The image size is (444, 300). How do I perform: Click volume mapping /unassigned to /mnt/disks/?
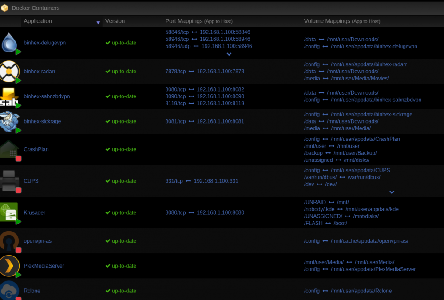tap(337, 160)
